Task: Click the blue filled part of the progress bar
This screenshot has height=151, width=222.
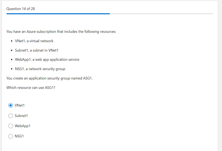Action: [58, 14]
